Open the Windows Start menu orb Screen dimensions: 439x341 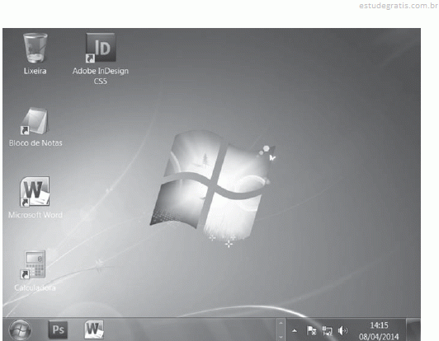(x=20, y=329)
